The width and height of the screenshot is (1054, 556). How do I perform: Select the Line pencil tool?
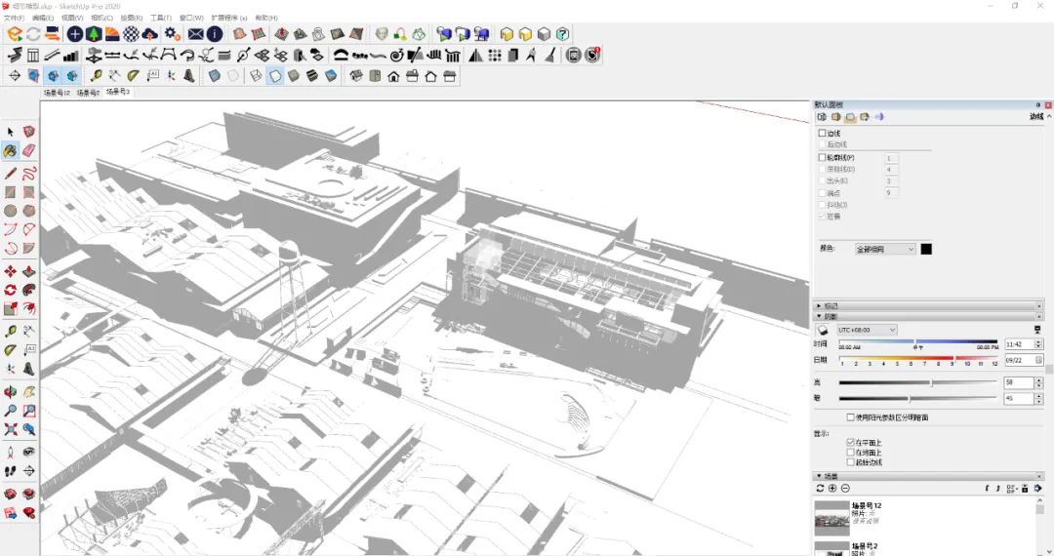pos(10,174)
